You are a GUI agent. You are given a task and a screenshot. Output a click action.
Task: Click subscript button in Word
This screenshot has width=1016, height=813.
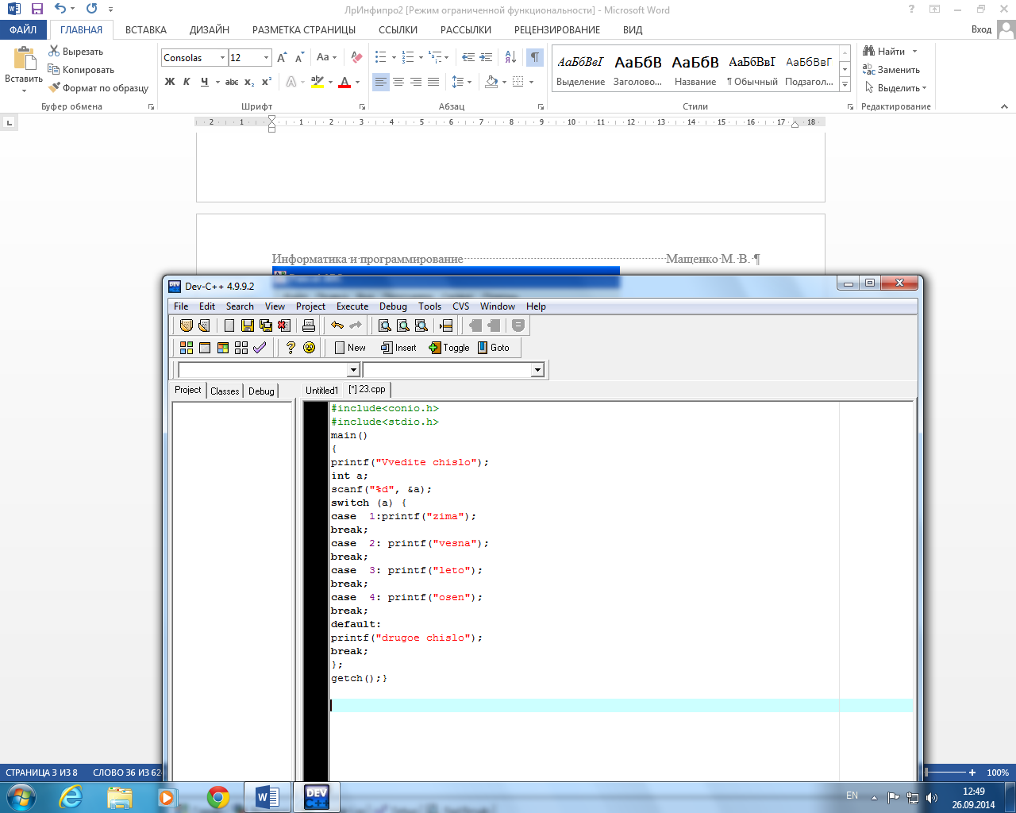[x=249, y=82]
